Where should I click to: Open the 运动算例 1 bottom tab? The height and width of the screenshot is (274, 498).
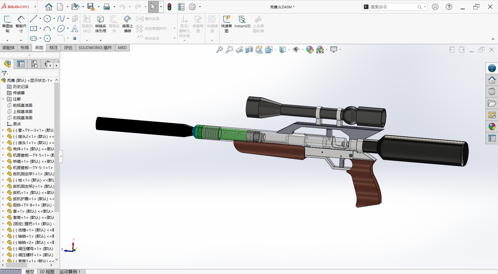click(70, 272)
